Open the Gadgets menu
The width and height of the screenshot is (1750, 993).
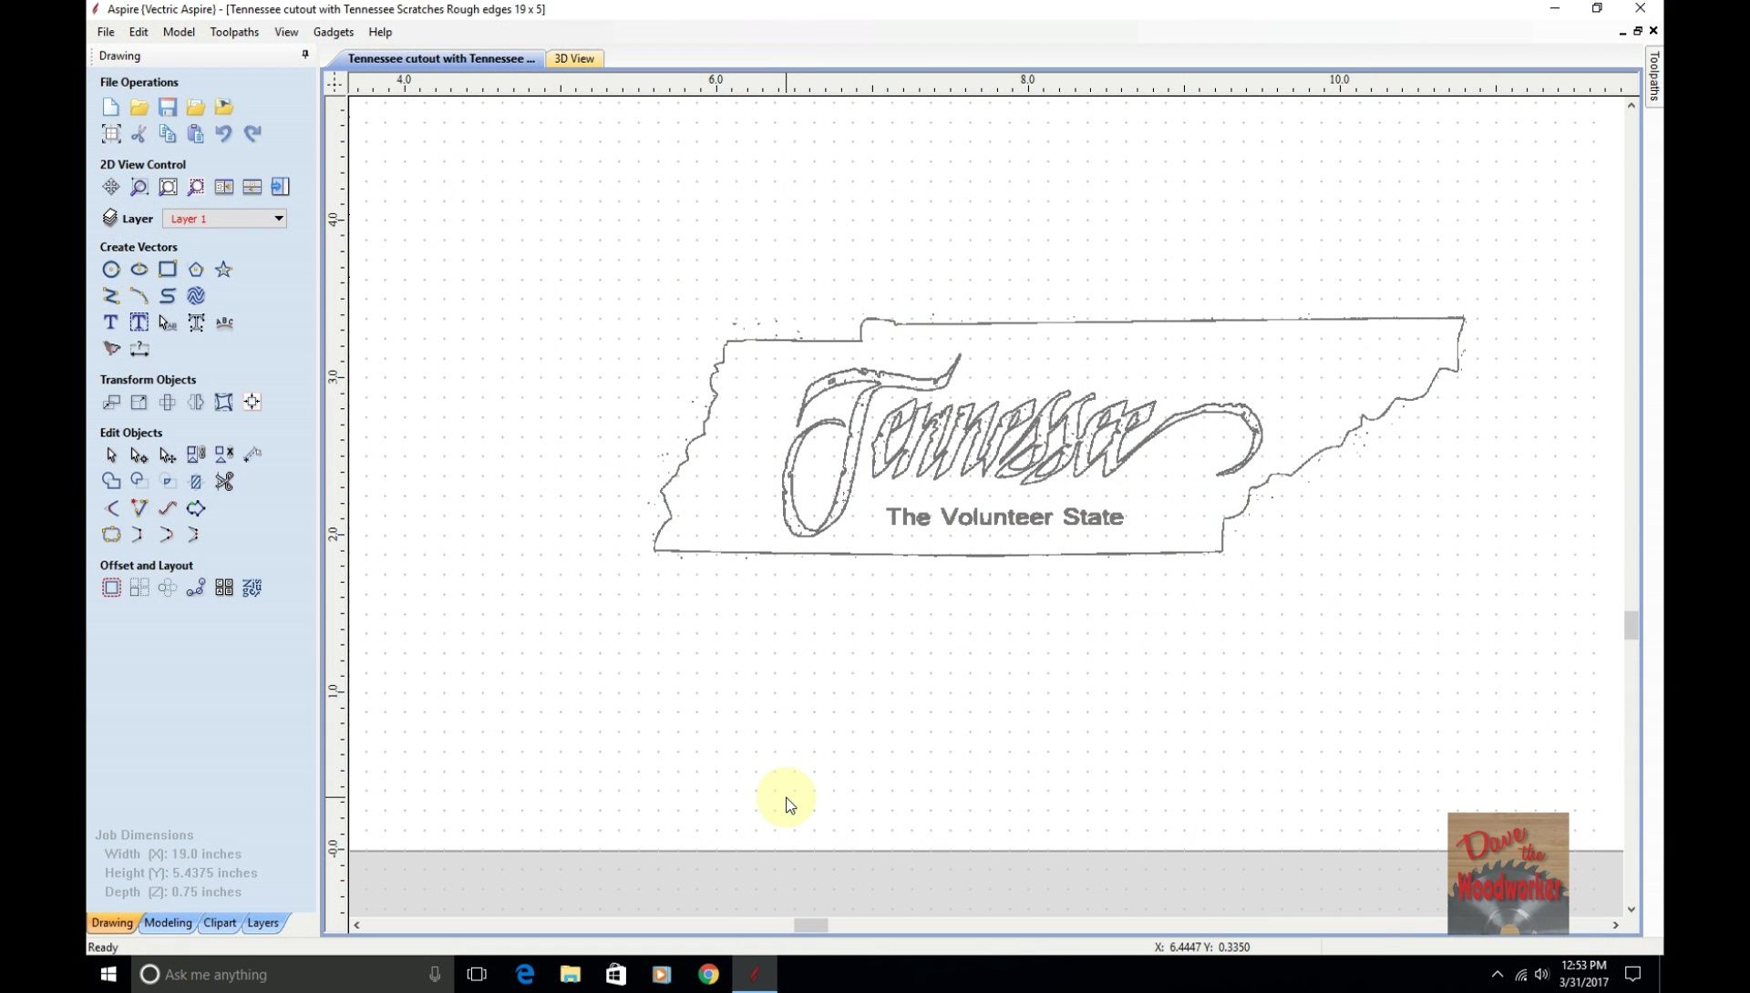pyautogui.click(x=333, y=32)
